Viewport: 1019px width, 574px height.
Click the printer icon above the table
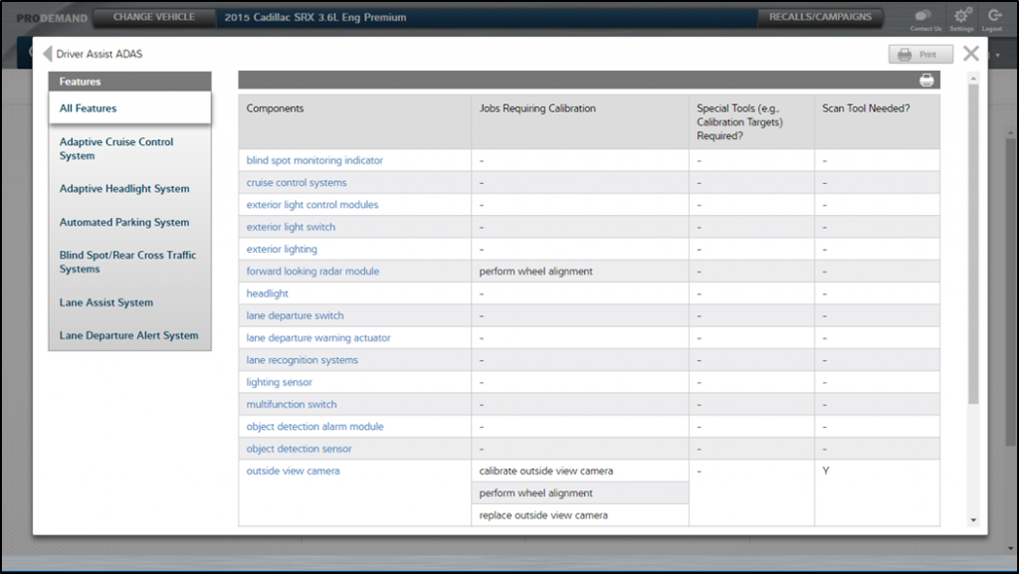[x=926, y=81]
